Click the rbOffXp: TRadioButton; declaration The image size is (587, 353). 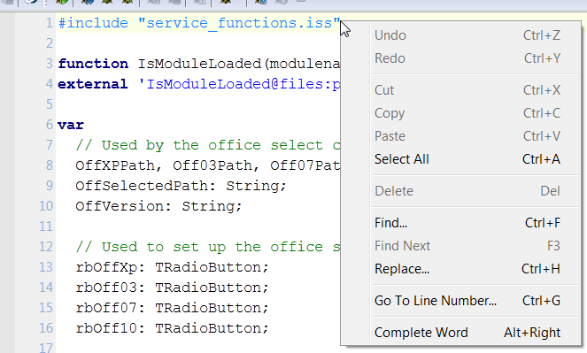pos(173,267)
